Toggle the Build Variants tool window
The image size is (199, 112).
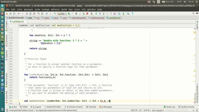pos(7,80)
